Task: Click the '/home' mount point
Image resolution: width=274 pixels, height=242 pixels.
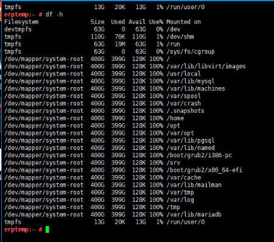Action: click(x=175, y=118)
